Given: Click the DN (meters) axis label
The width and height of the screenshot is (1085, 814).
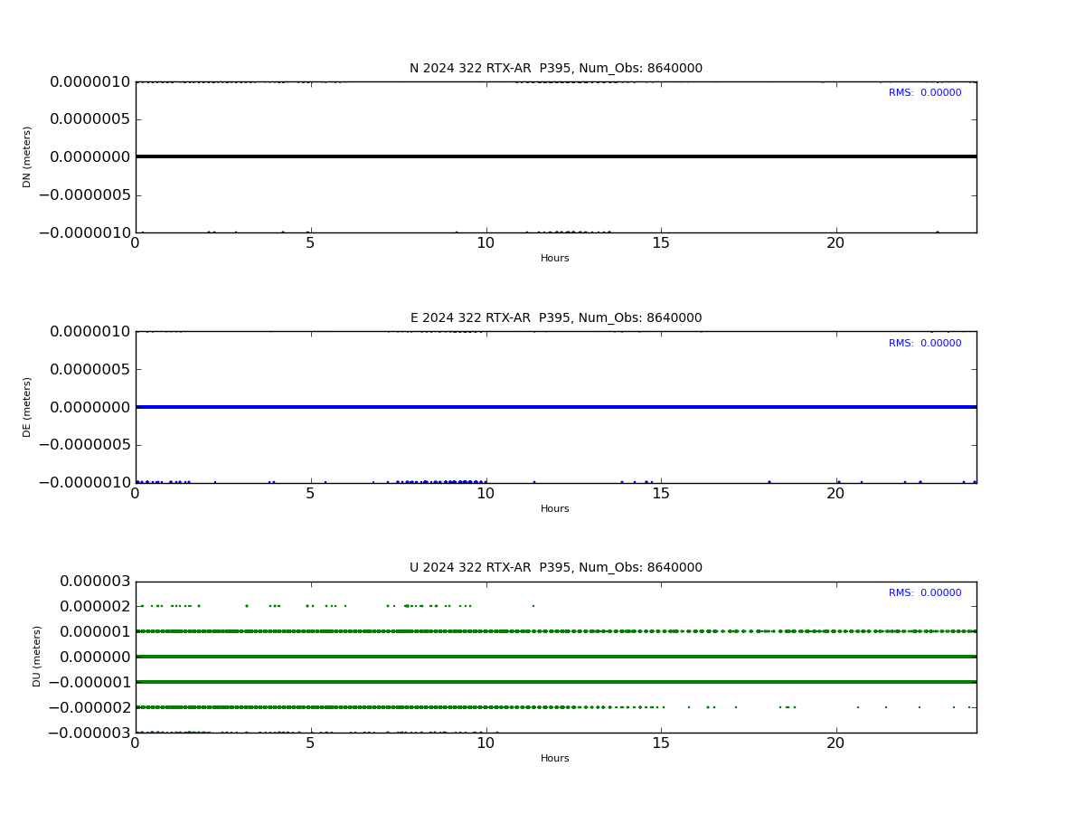Looking at the screenshot, I should tap(27, 156).
